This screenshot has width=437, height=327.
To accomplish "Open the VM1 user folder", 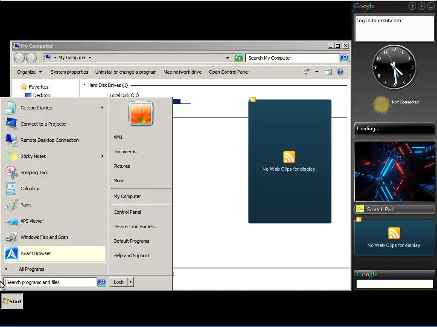I will pyautogui.click(x=118, y=137).
